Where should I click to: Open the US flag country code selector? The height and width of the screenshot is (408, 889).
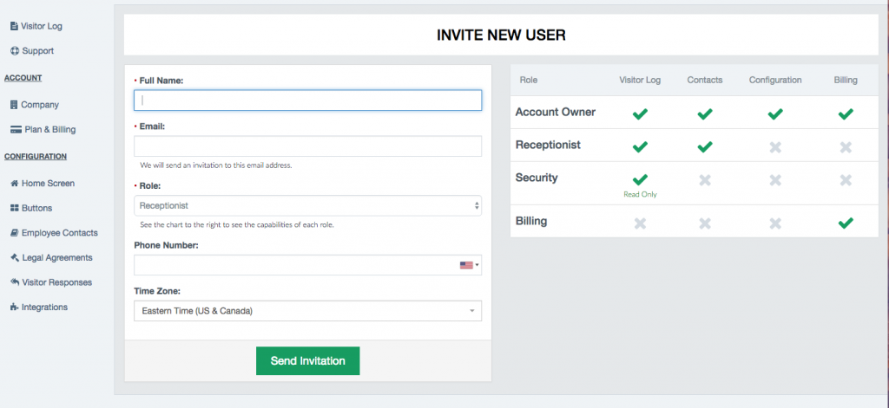[469, 265]
